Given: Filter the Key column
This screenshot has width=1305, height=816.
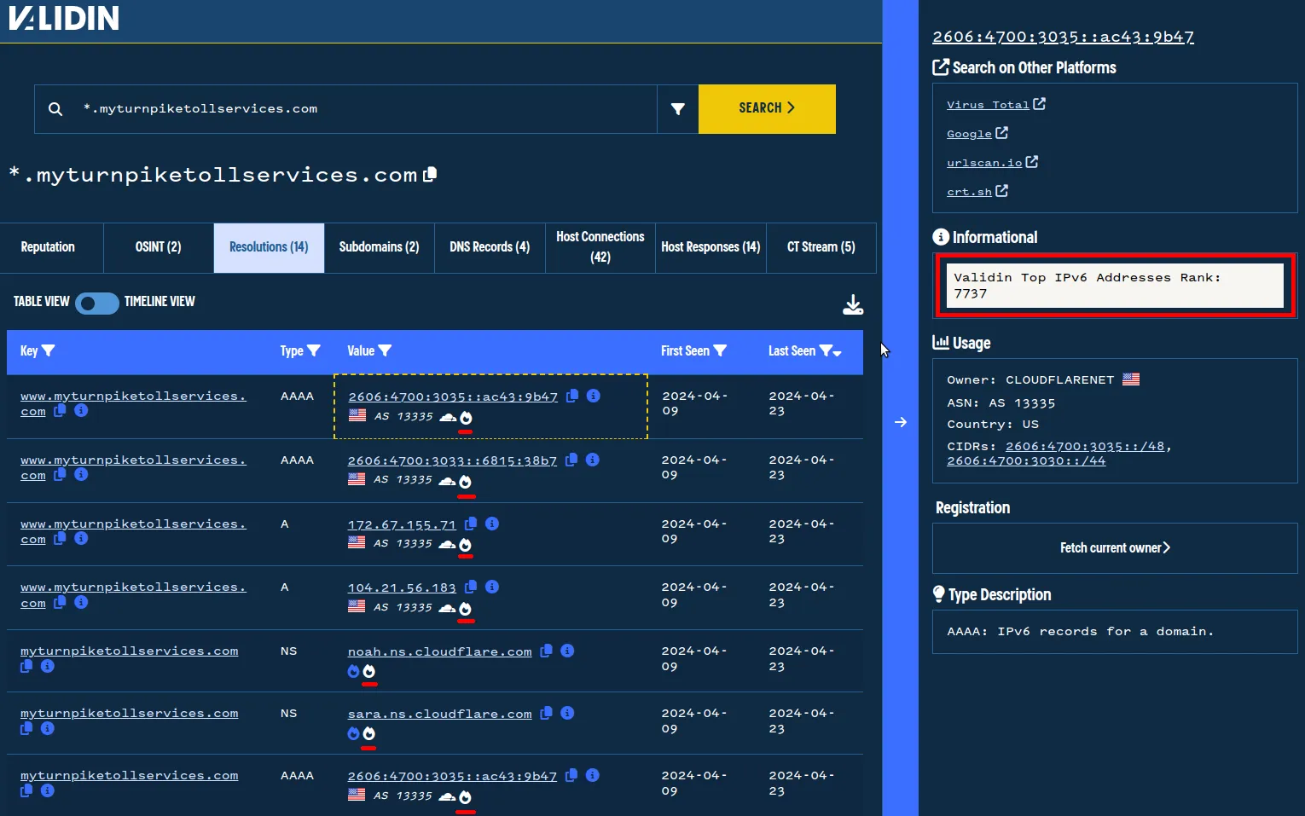Looking at the screenshot, I should (x=49, y=350).
